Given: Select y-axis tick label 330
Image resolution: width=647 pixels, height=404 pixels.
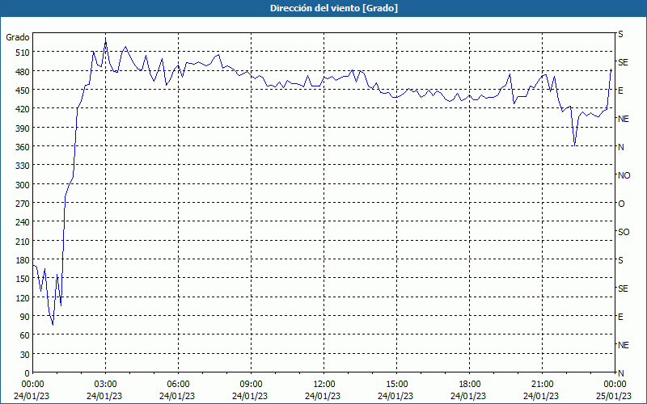Looking at the screenshot, I should click(x=23, y=166).
